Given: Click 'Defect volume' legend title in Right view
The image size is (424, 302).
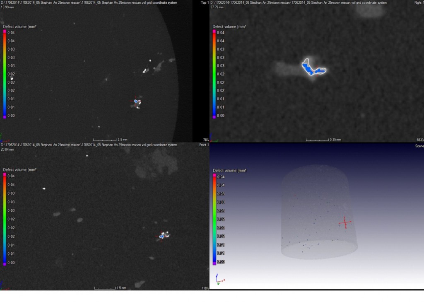Looking at the screenshot, I should tap(229, 27).
